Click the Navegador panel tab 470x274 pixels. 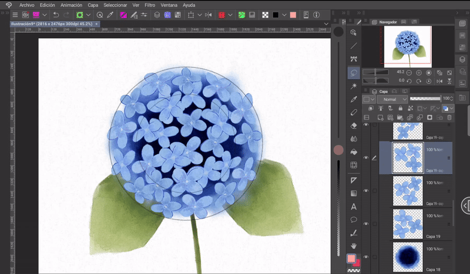[x=388, y=22]
